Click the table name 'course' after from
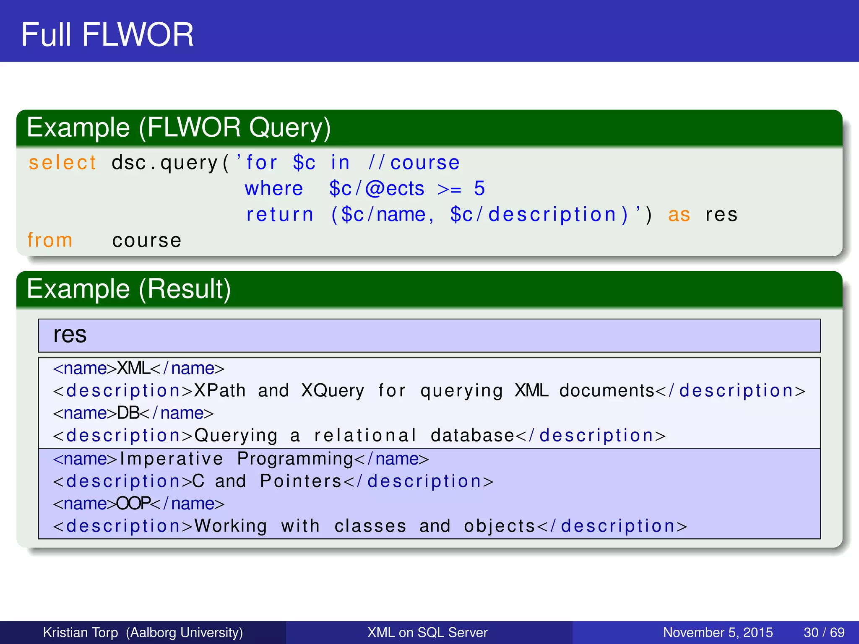The width and height of the screenshot is (859, 644). coord(147,241)
